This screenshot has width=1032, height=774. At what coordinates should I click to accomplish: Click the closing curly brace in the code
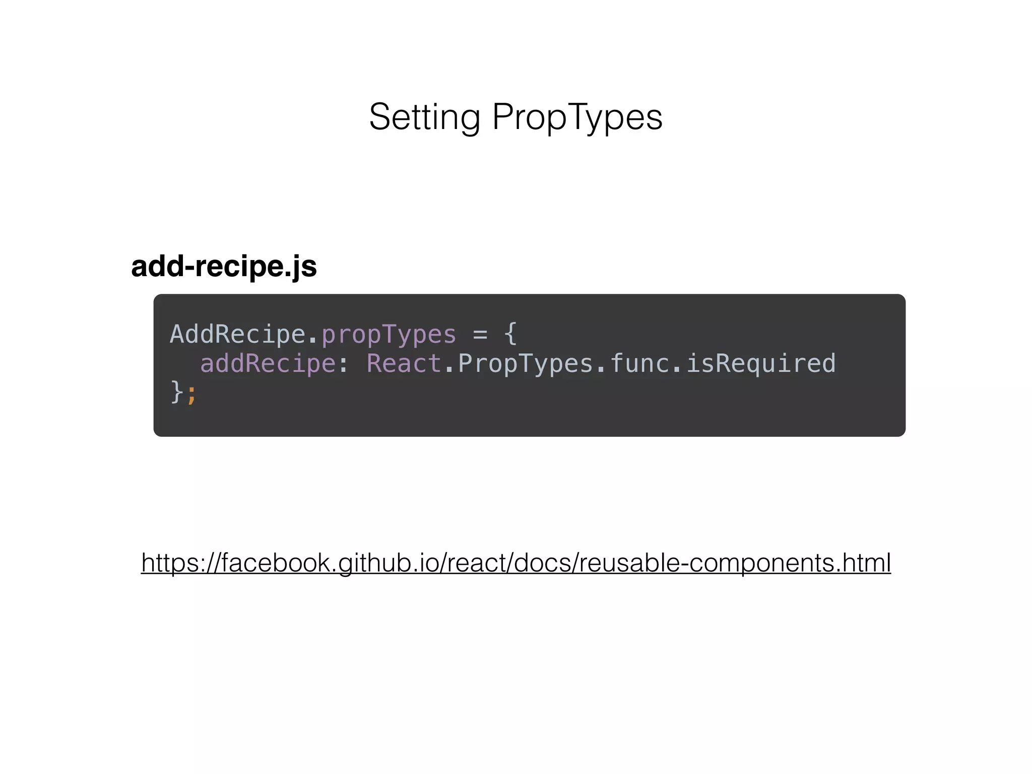pos(177,393)
